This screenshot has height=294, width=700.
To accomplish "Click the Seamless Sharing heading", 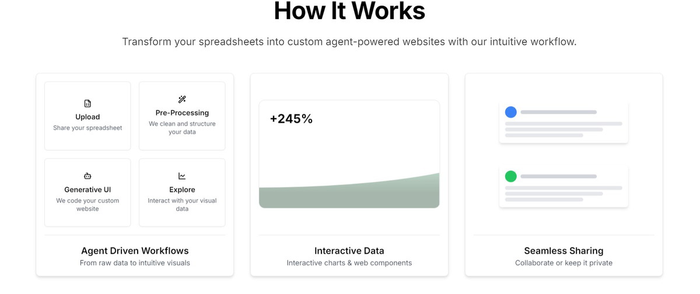I will pos(563,251).
